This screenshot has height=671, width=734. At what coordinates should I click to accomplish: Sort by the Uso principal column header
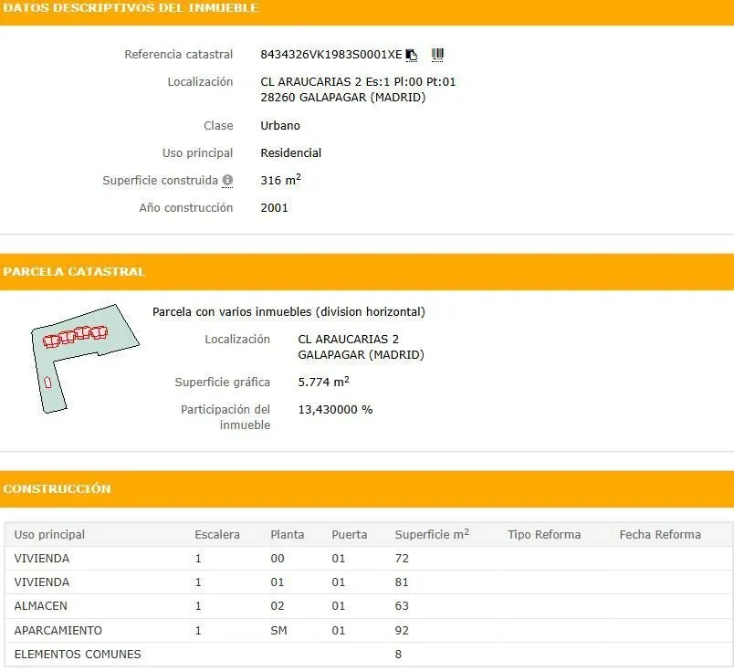[x=49, y=535]
